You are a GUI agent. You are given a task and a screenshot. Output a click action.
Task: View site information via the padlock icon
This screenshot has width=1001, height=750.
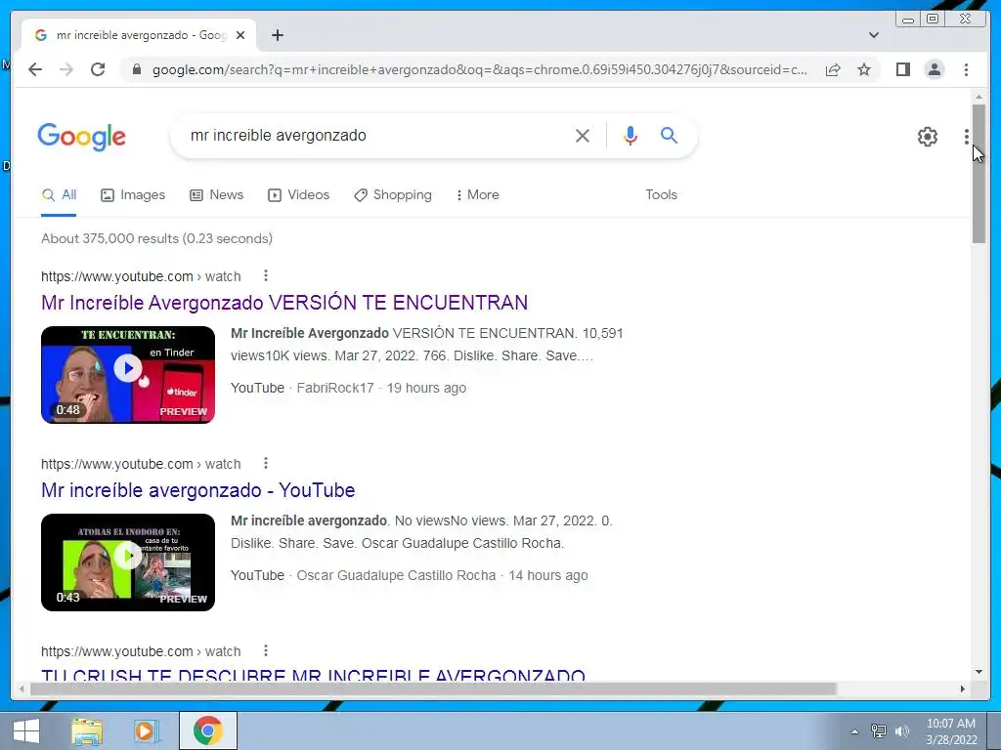pyautogui.click(x=136, y=69)
